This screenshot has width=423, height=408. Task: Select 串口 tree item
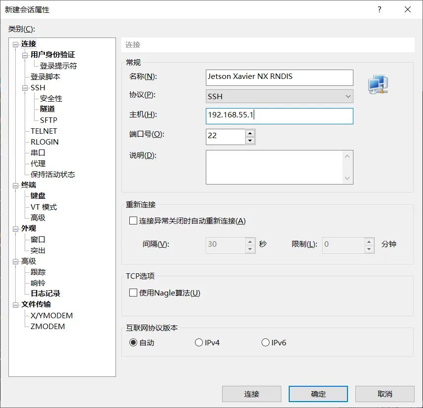coord(38,152)
